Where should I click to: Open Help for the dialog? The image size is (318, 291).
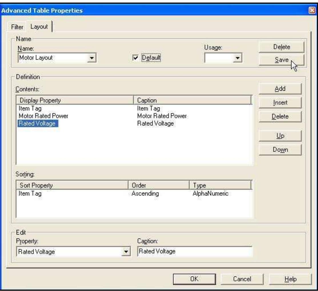290,279
